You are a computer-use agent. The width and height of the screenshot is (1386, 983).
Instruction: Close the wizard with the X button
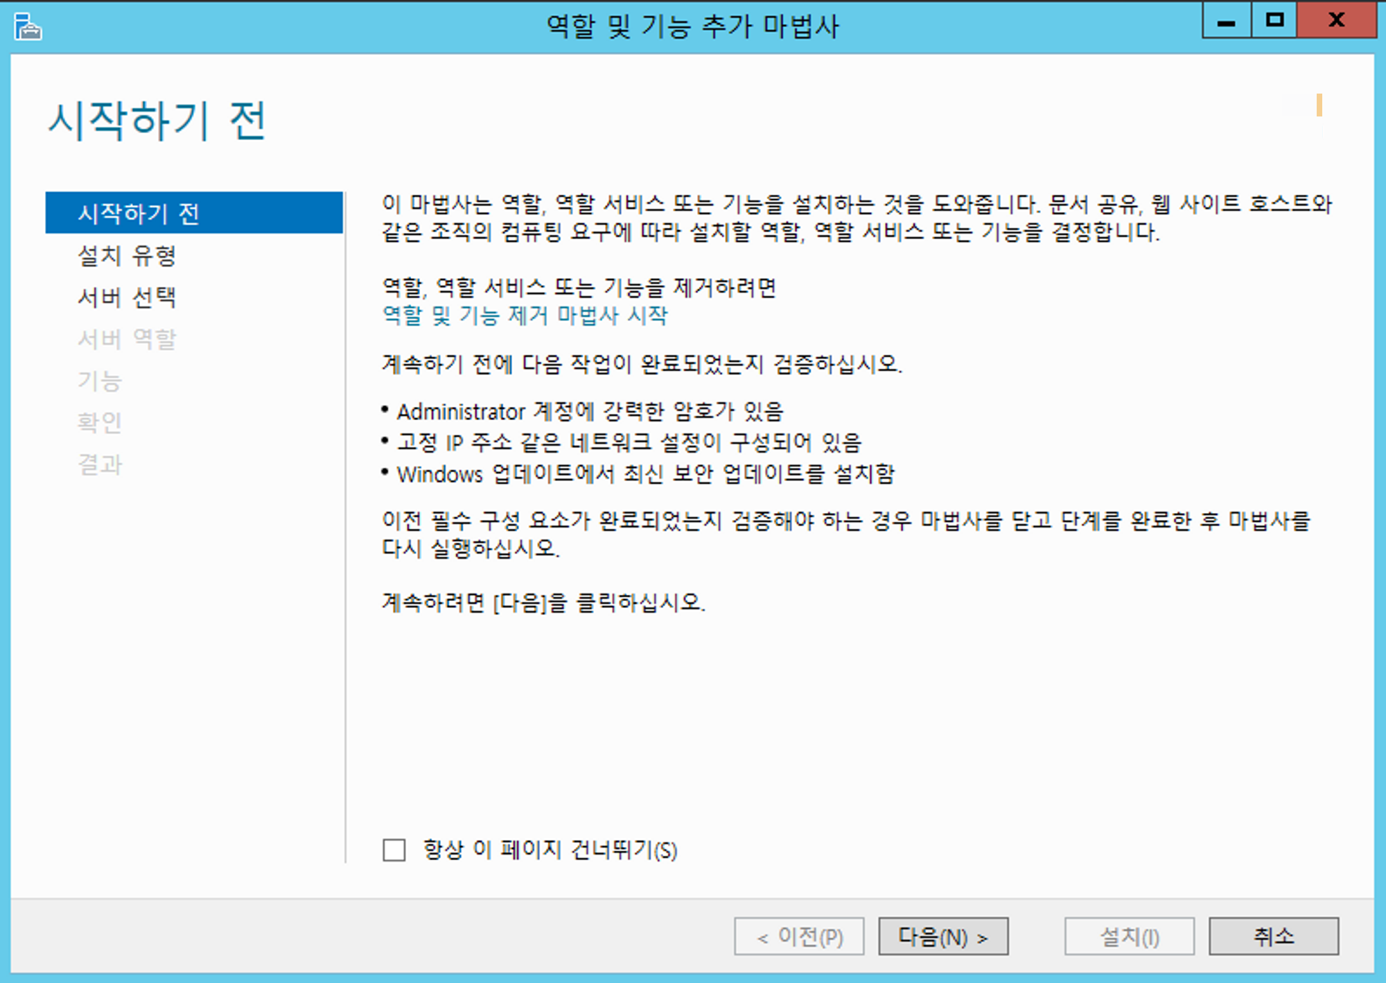click(1335, 21)
